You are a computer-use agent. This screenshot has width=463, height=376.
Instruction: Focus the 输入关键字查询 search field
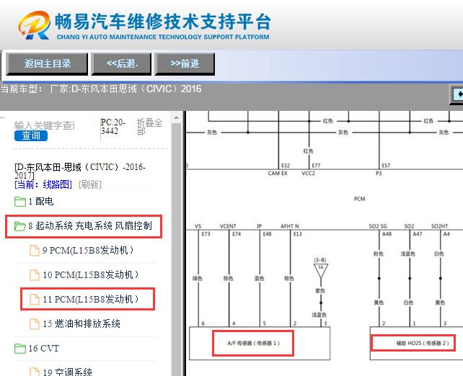(x=44, y=125)
